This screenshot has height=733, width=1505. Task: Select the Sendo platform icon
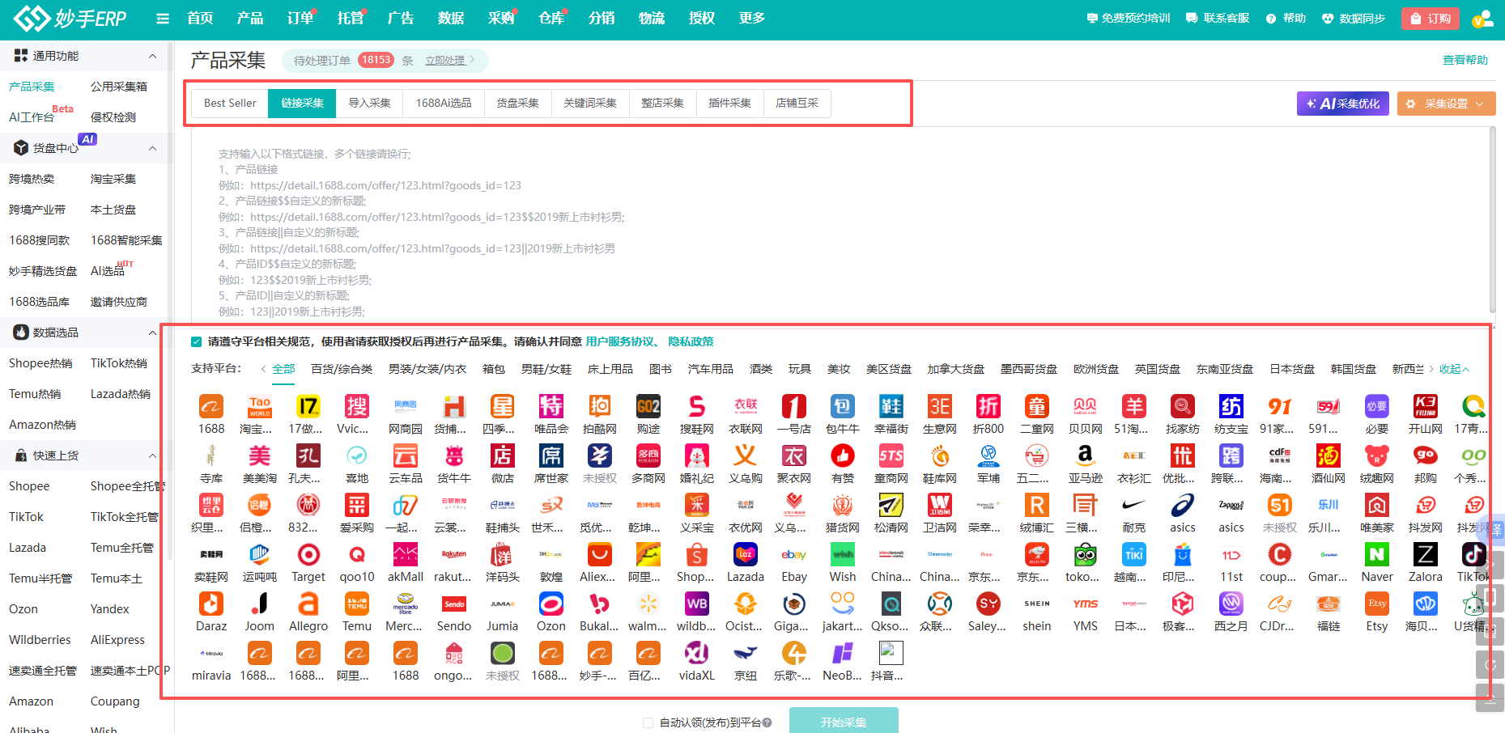[454, 604]
